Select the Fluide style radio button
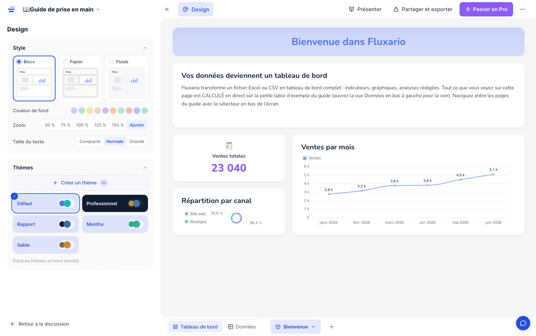The image size is (536, 336). pyautogui.click(x=111, y=62)
